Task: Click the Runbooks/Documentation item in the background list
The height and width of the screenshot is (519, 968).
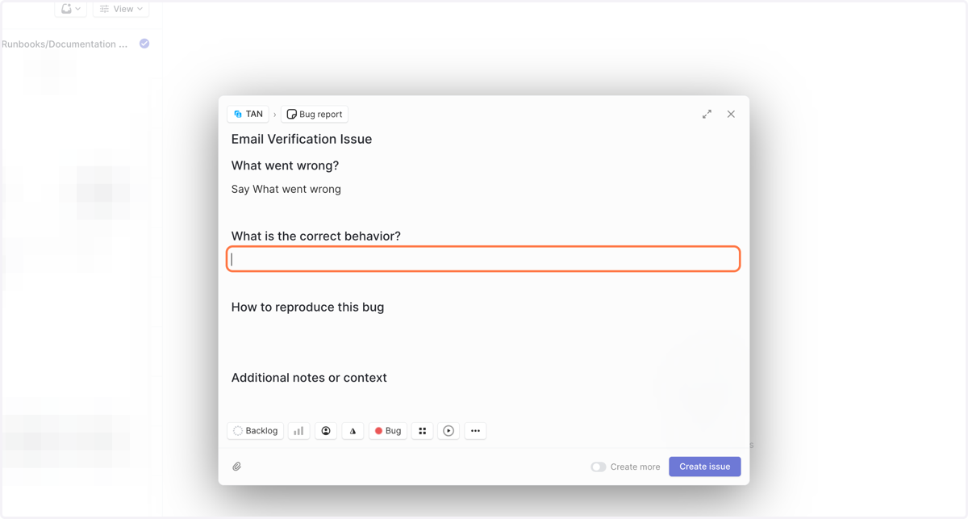Action: coord(65,44)
